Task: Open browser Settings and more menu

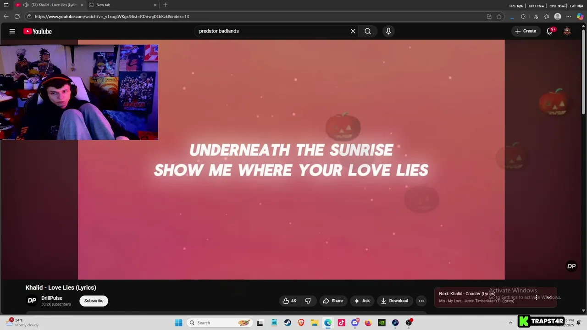Action: (x=569, y=16)
